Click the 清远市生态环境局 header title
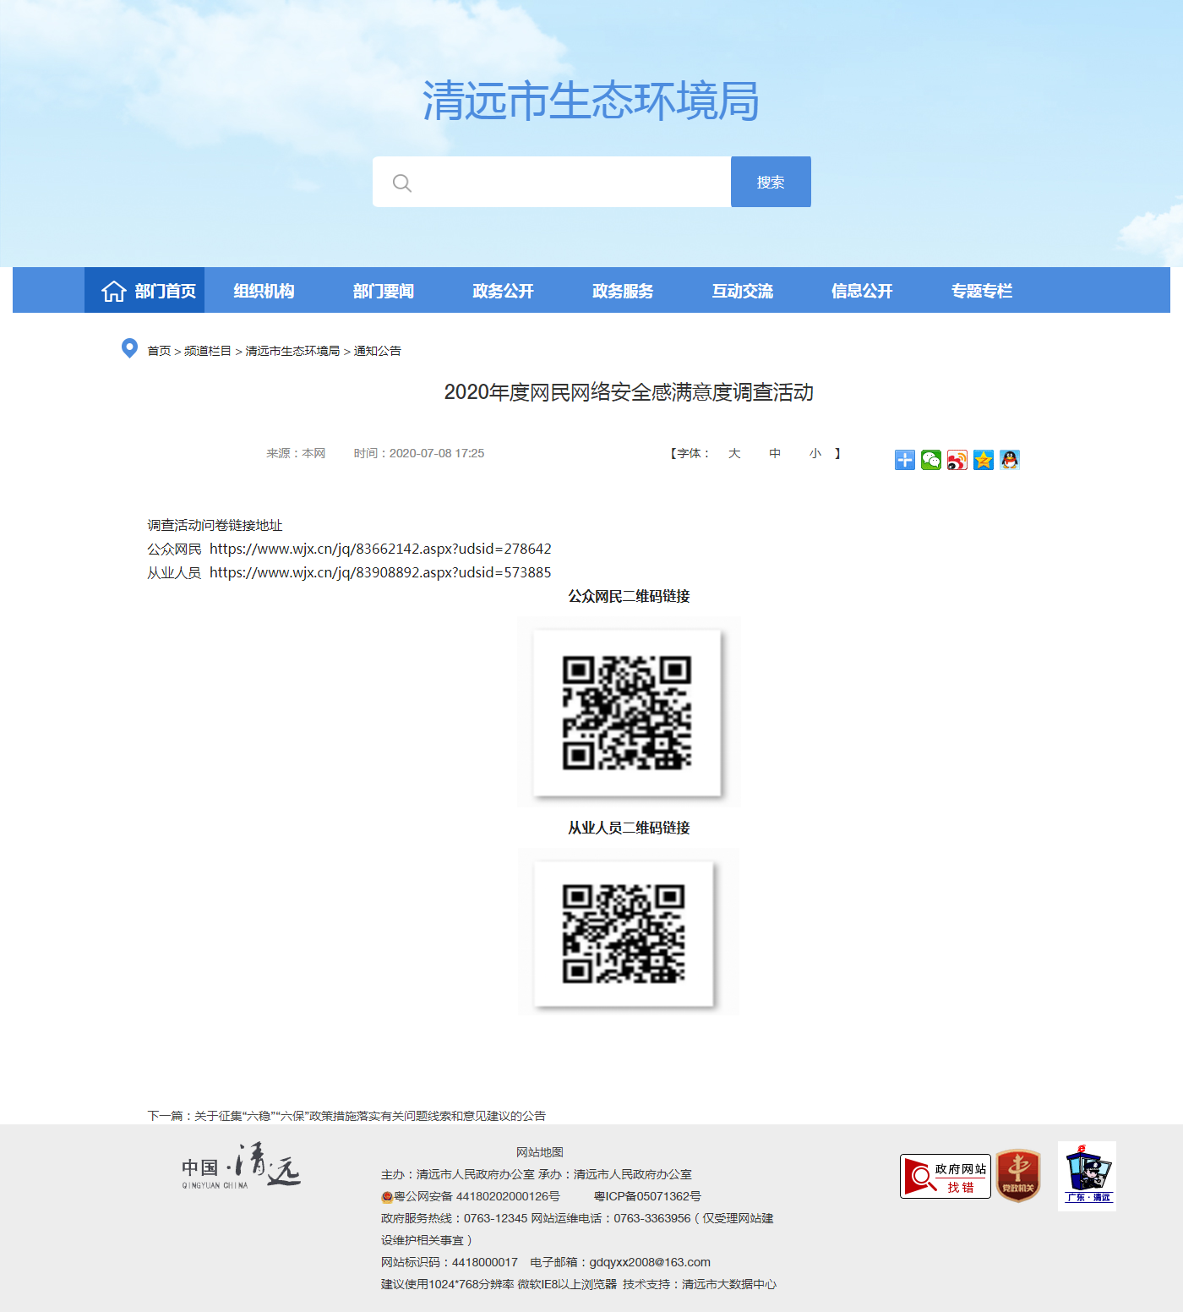The width and height of the screenshot is (1183, 1312). 591,101
